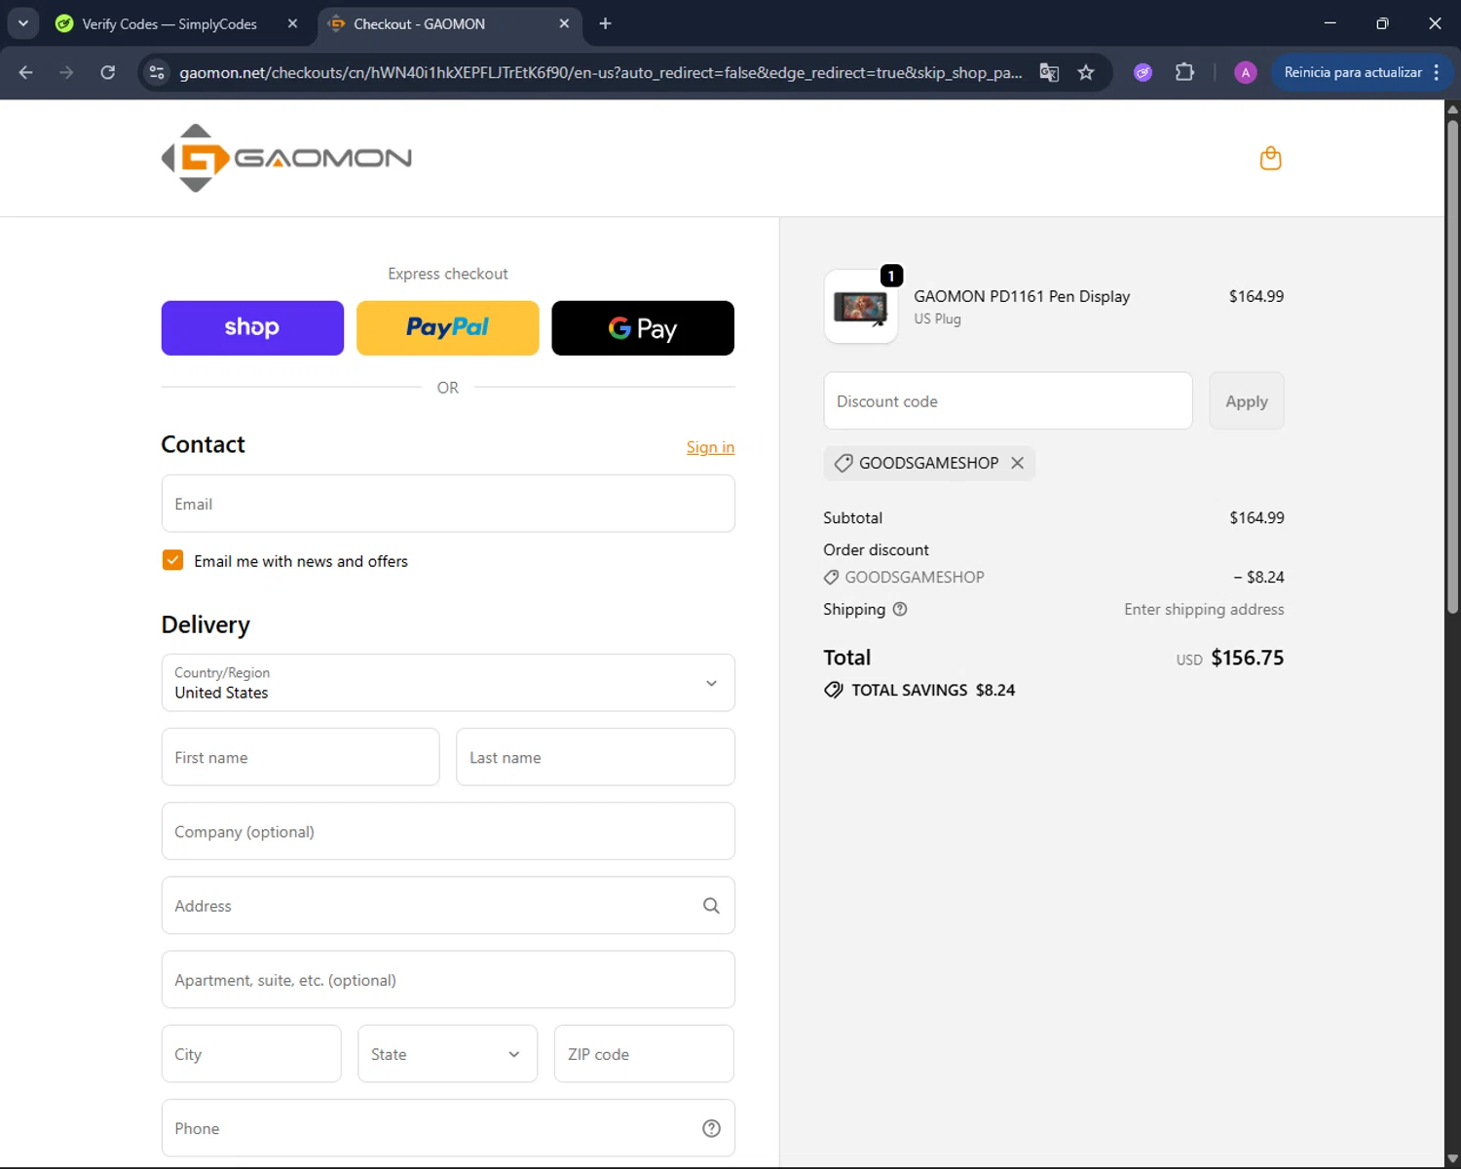Click the search icon in Address field

coord(711,906)
